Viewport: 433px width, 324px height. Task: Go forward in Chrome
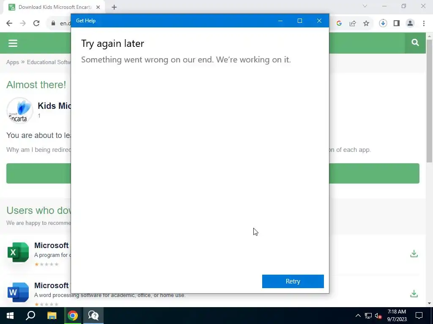pyautogui.click(x=23, y=24)
